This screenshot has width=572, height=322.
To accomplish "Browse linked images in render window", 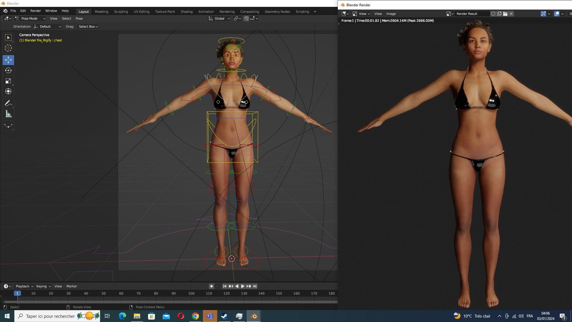I will click(450, 14).
